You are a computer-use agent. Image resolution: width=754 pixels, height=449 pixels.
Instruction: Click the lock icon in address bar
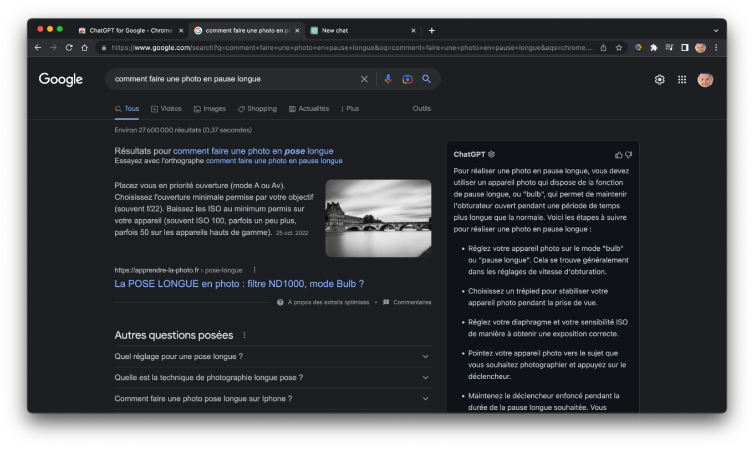(104, 48)
